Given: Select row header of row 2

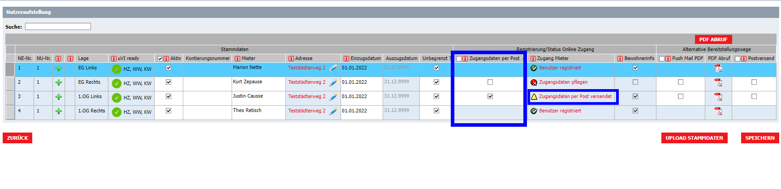Looking at the screenshot, I should [x=10, y=84].
